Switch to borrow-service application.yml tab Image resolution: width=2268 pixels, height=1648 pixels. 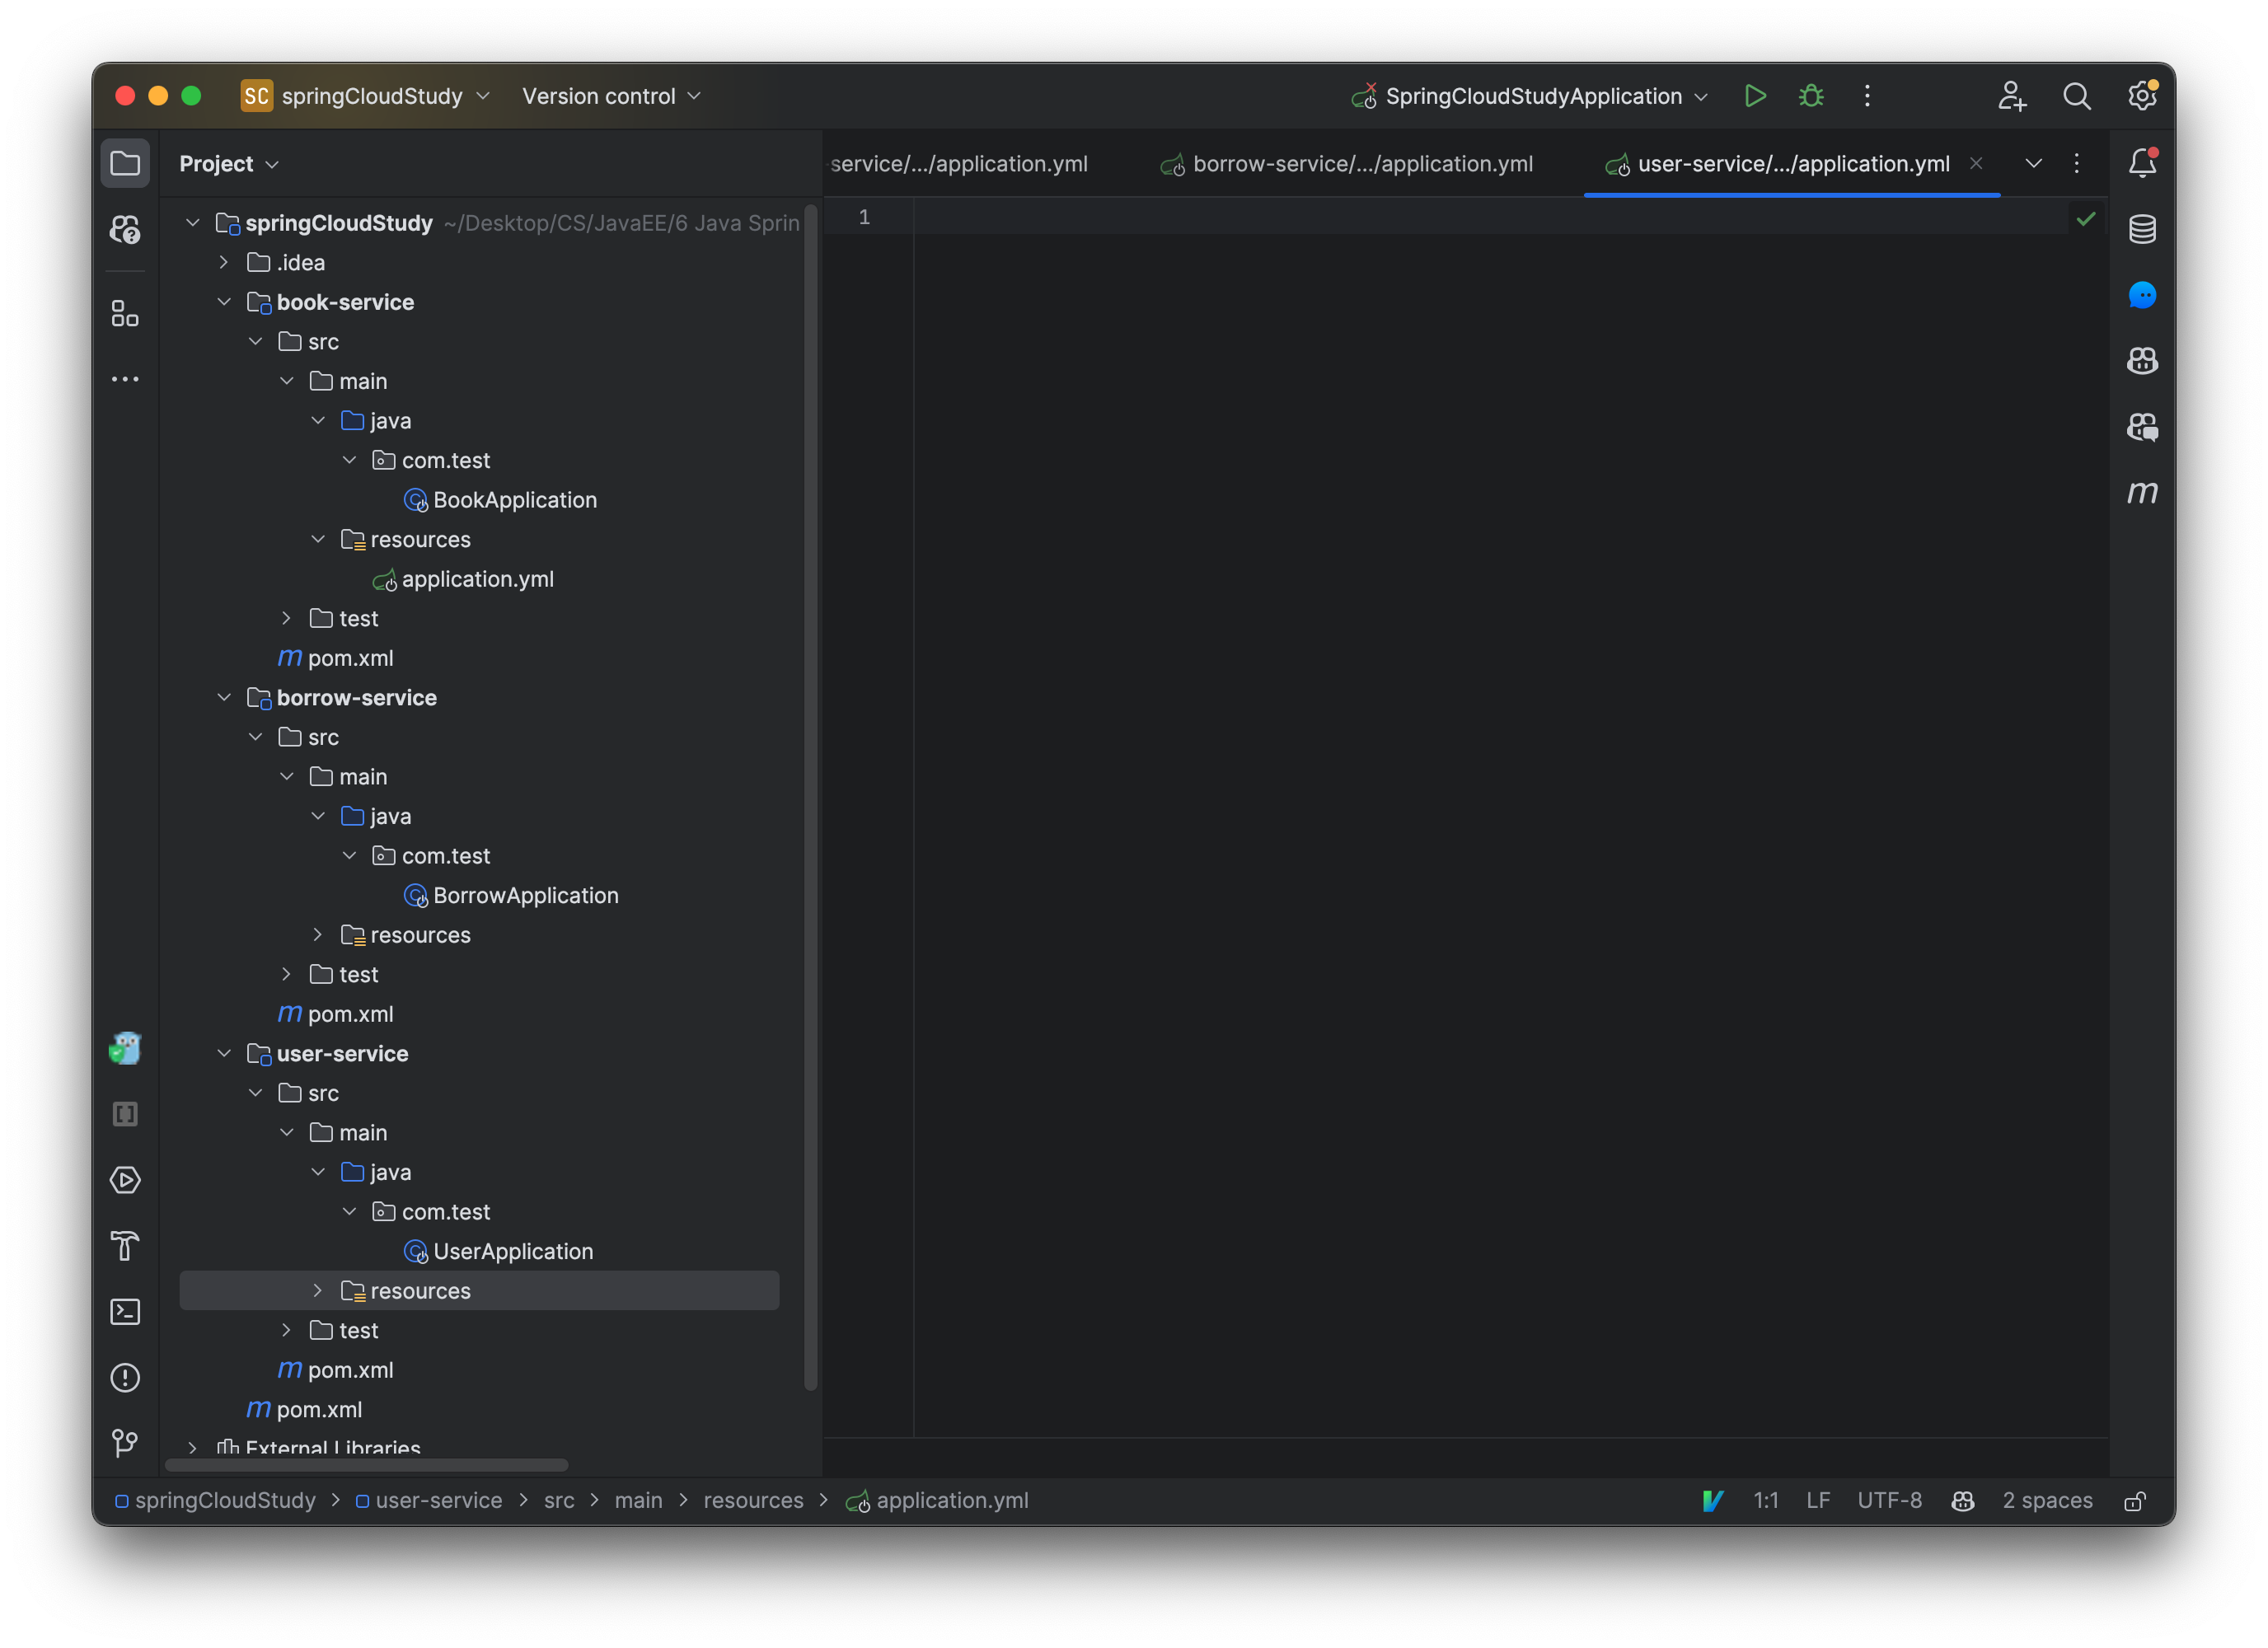click(x=1347, y=163)
